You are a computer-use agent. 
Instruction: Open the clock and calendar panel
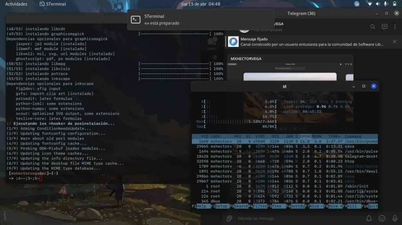pos(201,4)
